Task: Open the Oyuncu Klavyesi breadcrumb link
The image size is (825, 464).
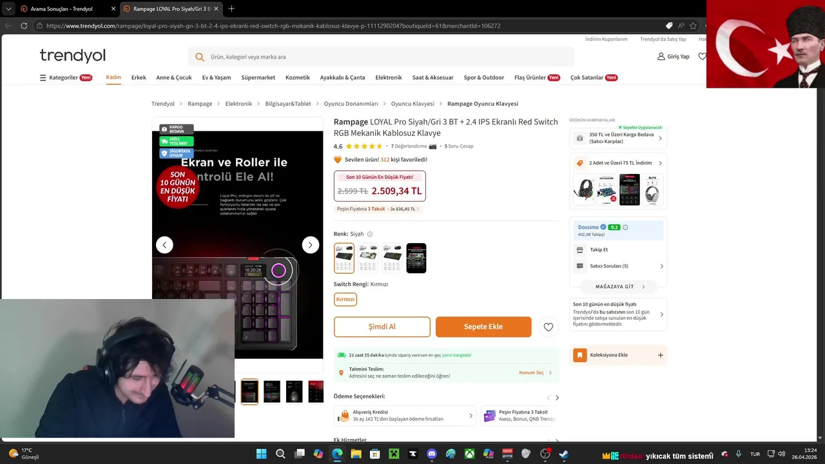Action: coord(412,104)
